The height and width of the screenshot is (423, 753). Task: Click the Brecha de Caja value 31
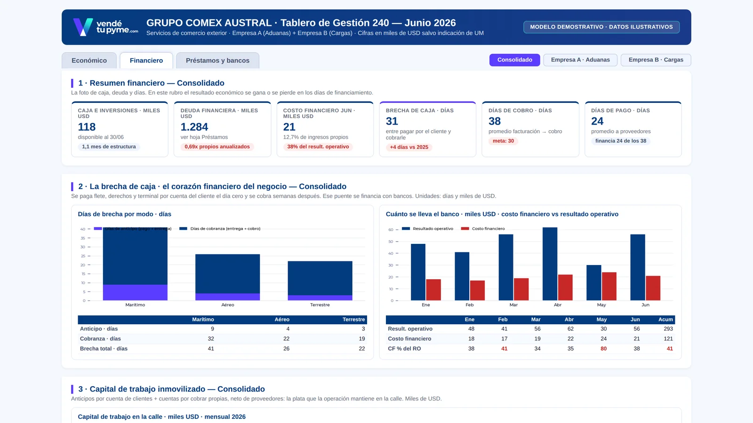click(392, 121)
